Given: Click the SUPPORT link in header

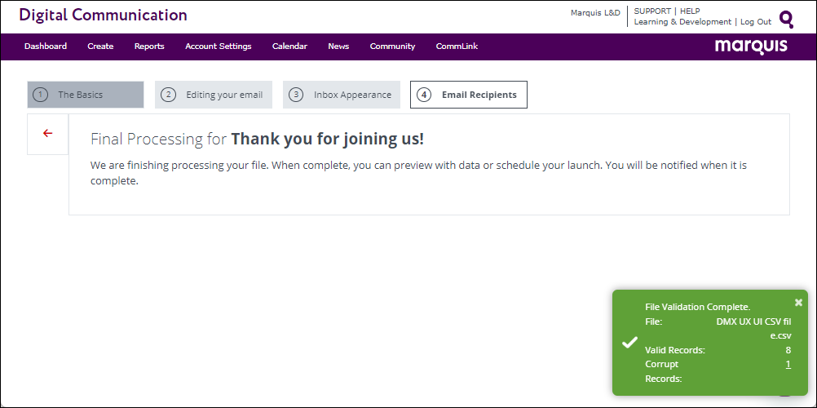Looking at the screenshot, I should coord(652,11).
